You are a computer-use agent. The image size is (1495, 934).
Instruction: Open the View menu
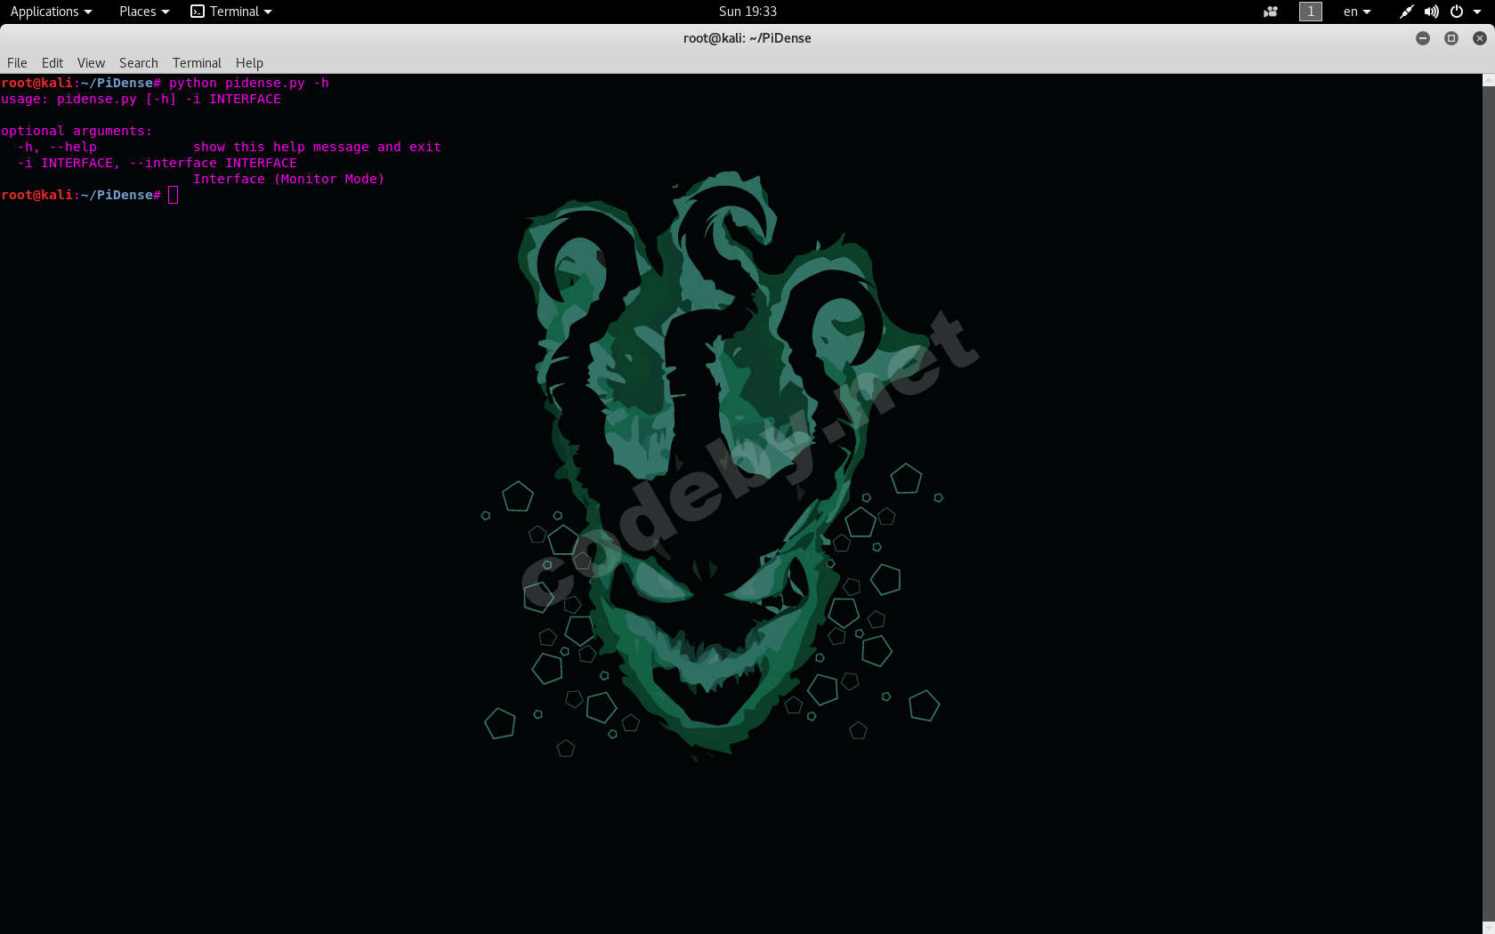[x=91, y=63]
